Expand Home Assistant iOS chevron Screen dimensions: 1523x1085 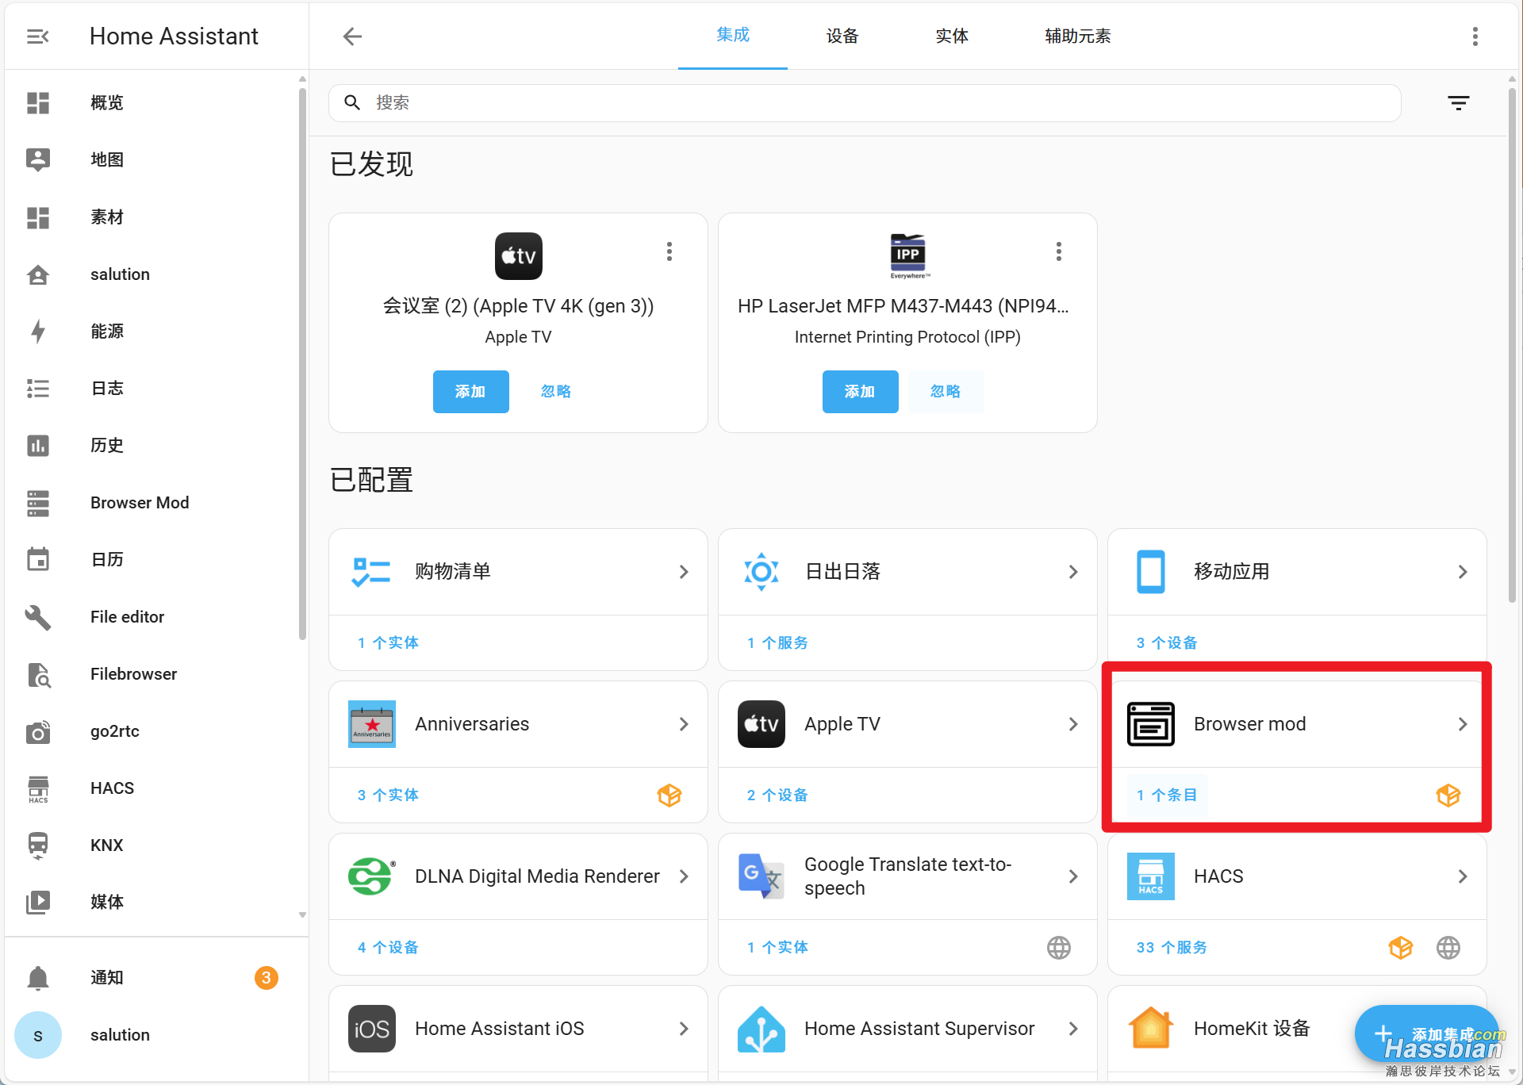684,1029
